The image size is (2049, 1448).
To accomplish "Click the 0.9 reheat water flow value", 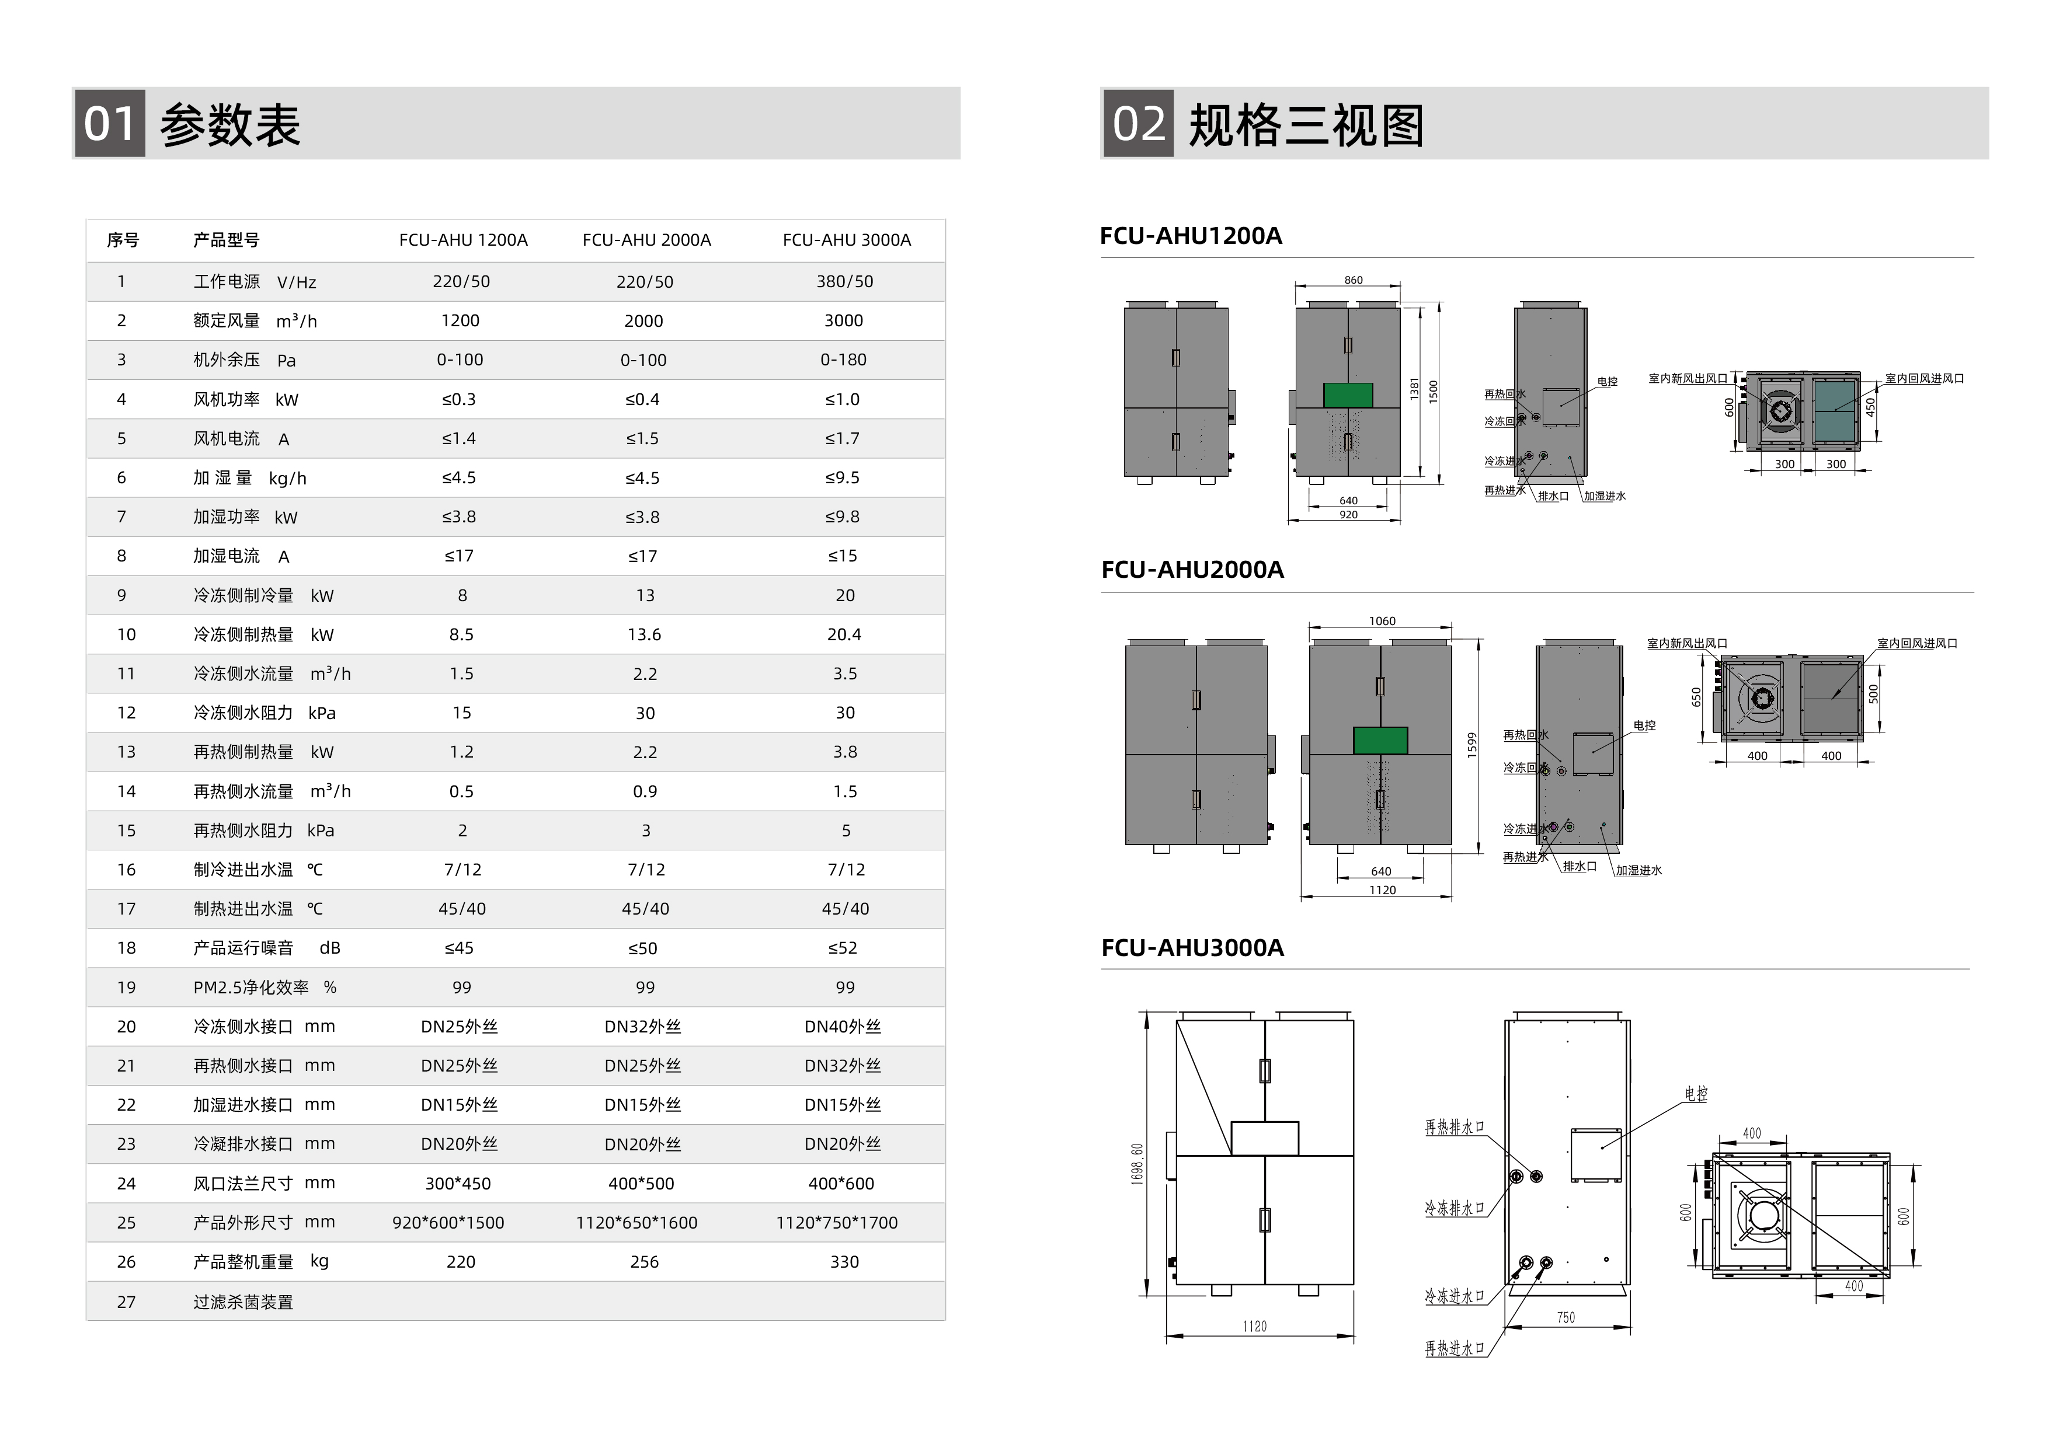I will point(645,791).
